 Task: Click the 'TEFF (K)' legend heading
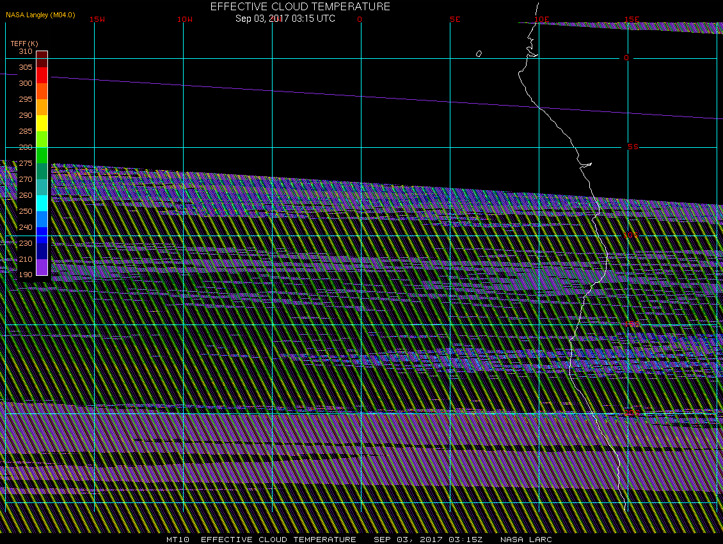click(x=24, y=44)
